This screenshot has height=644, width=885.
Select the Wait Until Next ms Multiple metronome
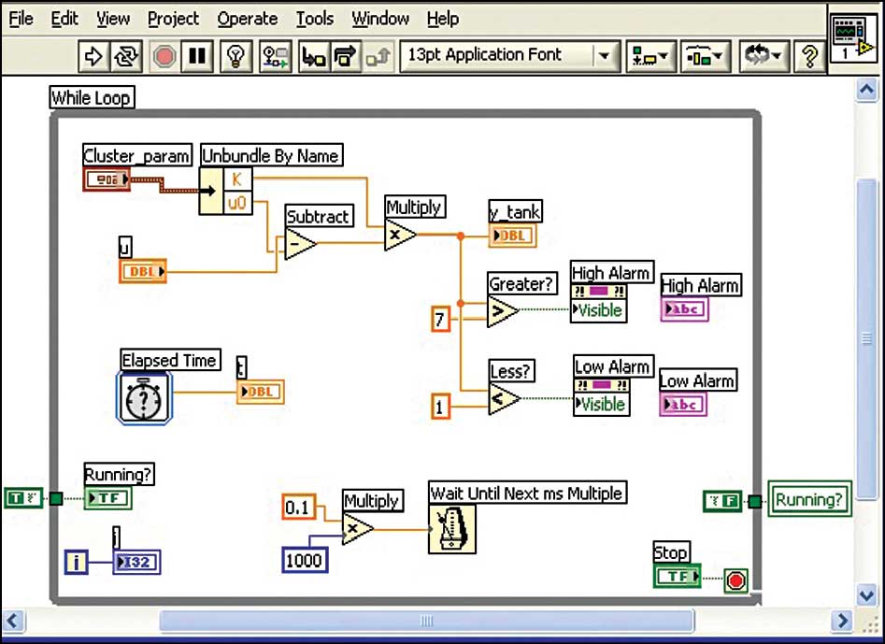click(452, 529)
